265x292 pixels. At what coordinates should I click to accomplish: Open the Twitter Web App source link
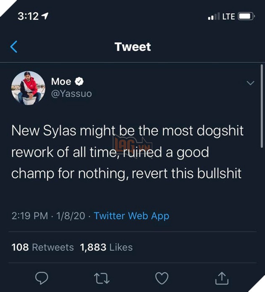click(x=131, y=216)
